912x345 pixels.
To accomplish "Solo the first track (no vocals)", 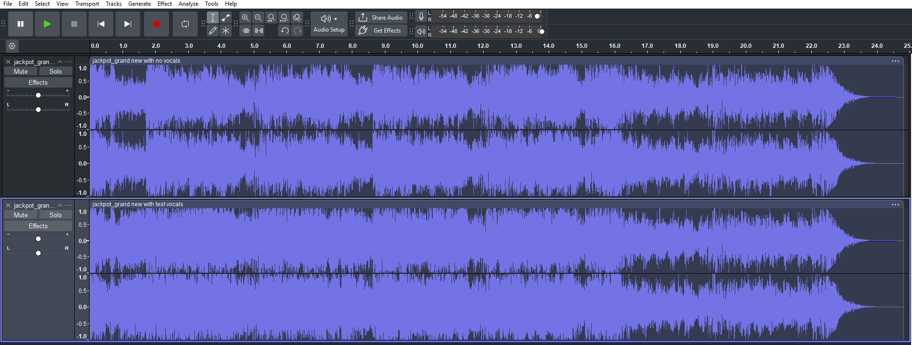I will tap(56, 71).
